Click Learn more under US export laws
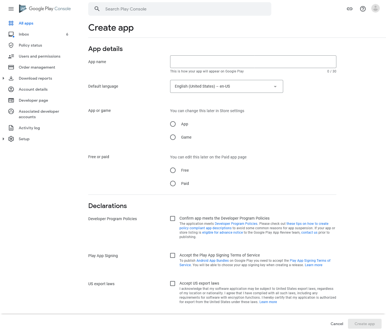Screen dimensions: 386x332 pyautogui.click(x=268, y=302)
